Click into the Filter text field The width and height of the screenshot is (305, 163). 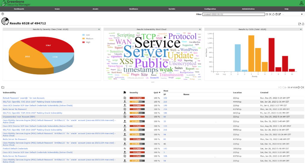(234, 14)
